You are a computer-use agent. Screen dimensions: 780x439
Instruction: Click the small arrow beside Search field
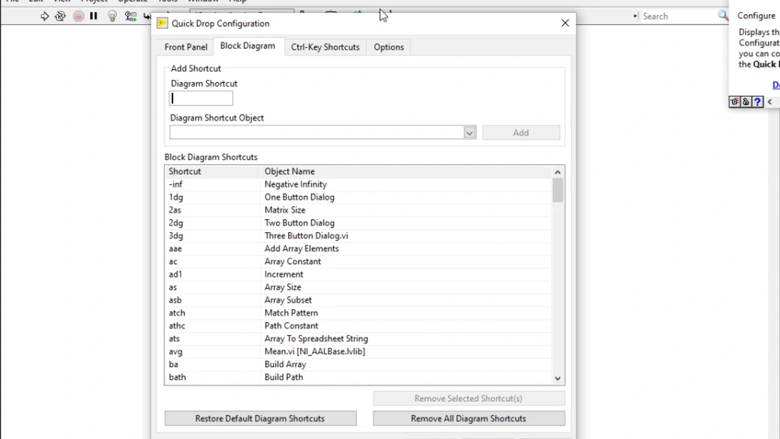tap(636, 16)
